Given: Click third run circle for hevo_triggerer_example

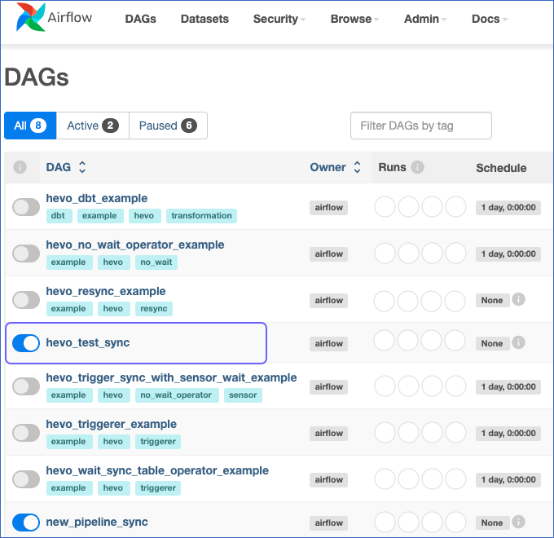Looking at the screenshot, I should [432, 432].
